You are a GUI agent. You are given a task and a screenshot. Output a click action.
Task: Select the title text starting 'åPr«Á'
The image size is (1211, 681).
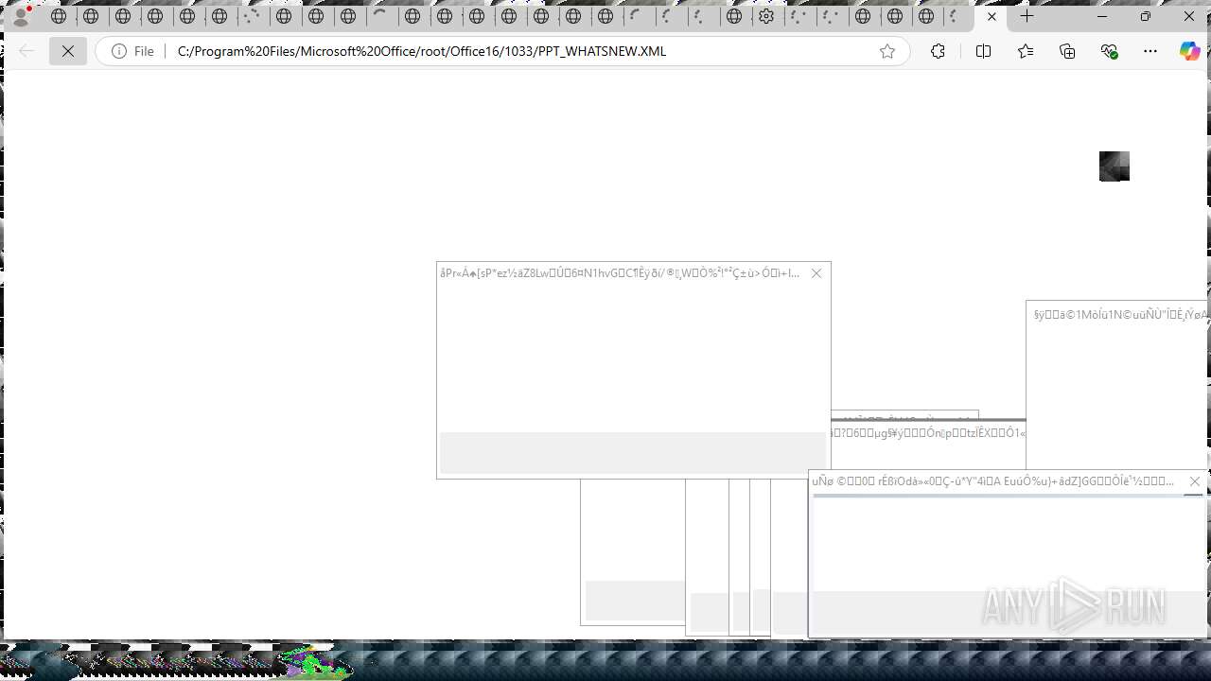pyautogui.click(x=620, y=273)
